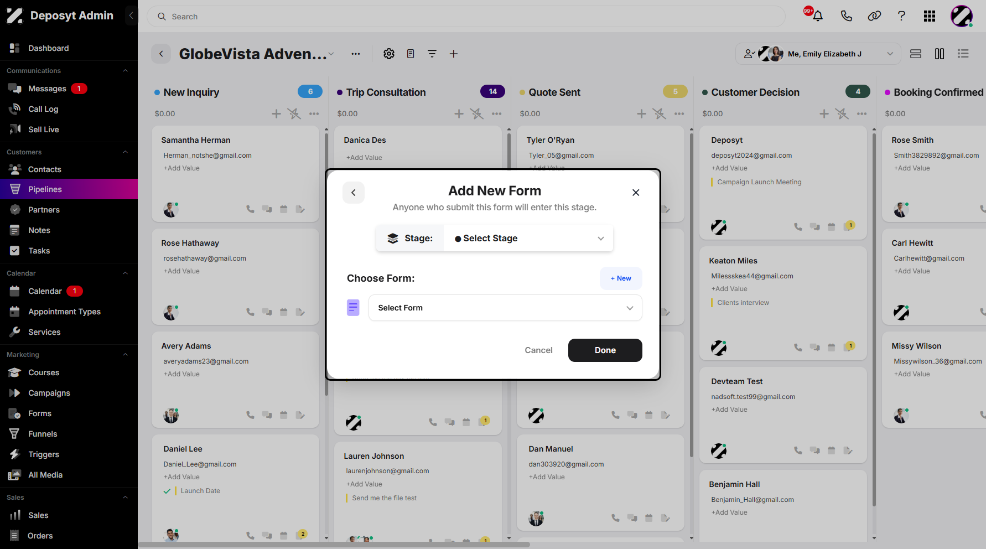The width and height of the screenshot is (986, 549).
Task: Open the document icon beside settings gear
Action: coord(411,54)
